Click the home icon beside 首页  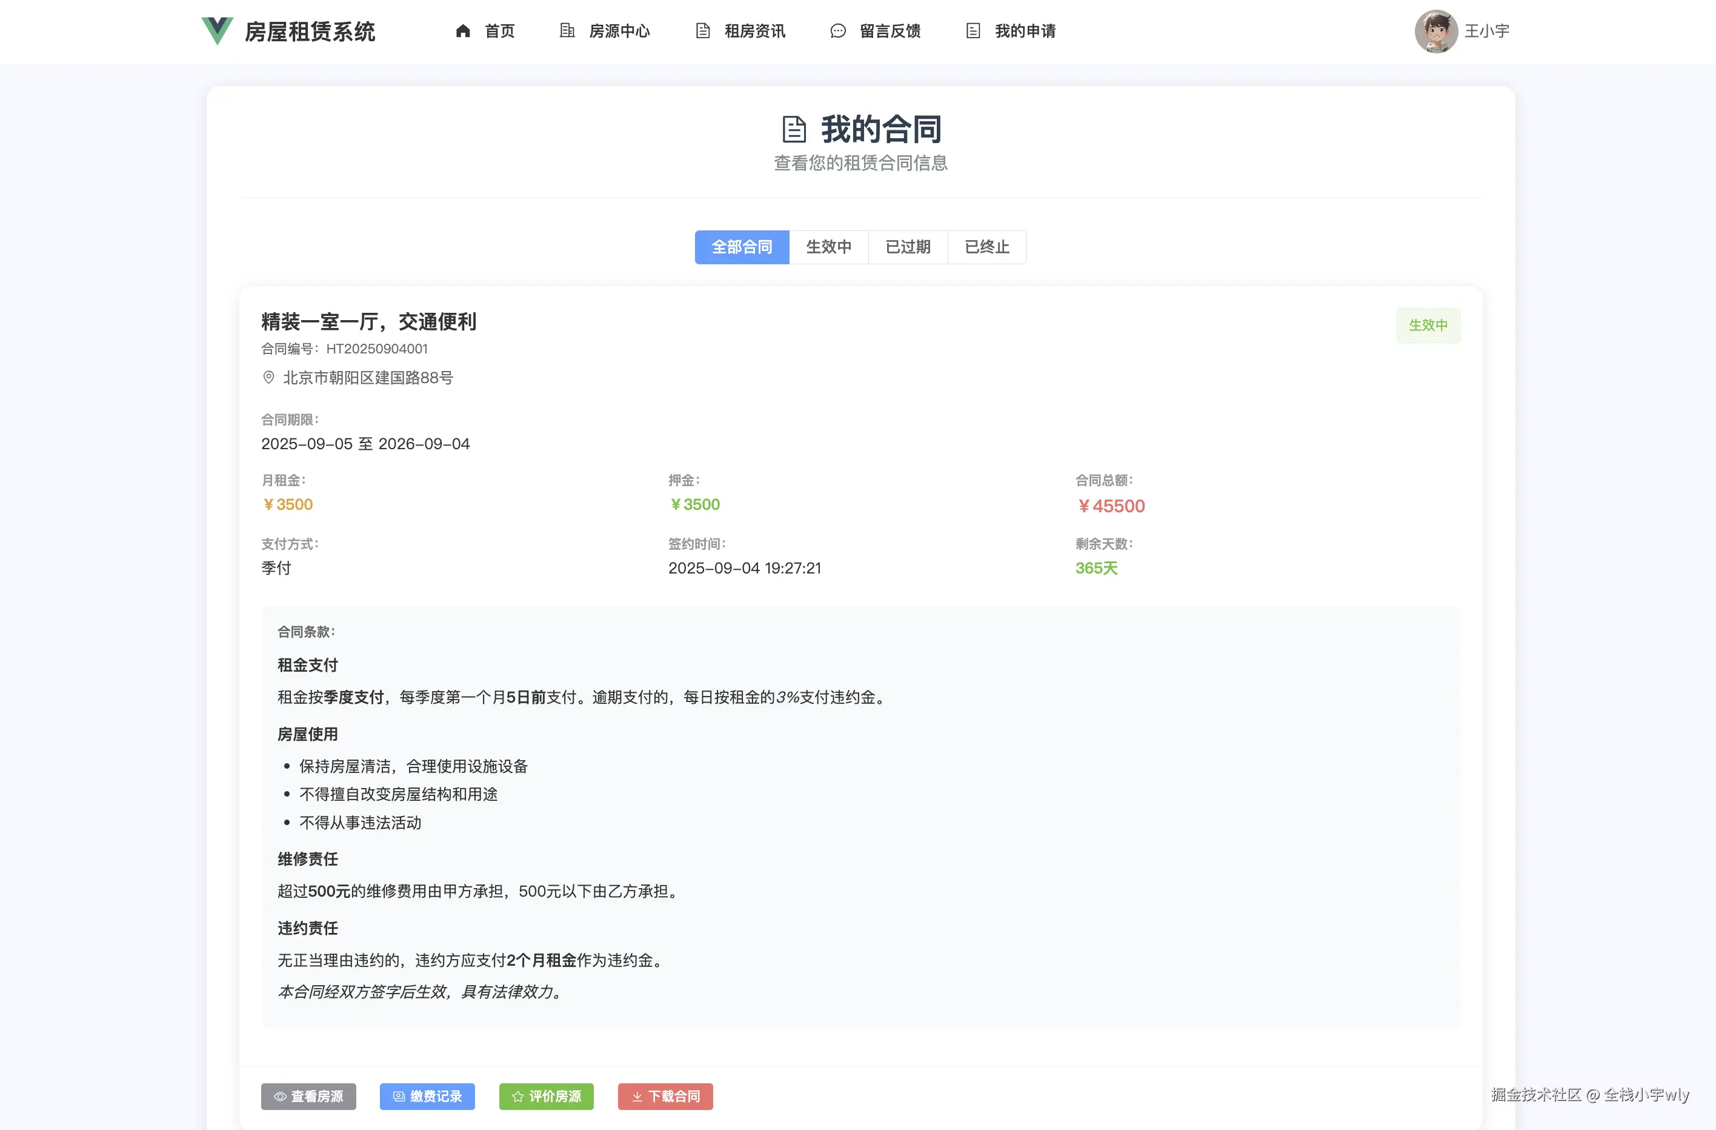[x=464, y=31]
